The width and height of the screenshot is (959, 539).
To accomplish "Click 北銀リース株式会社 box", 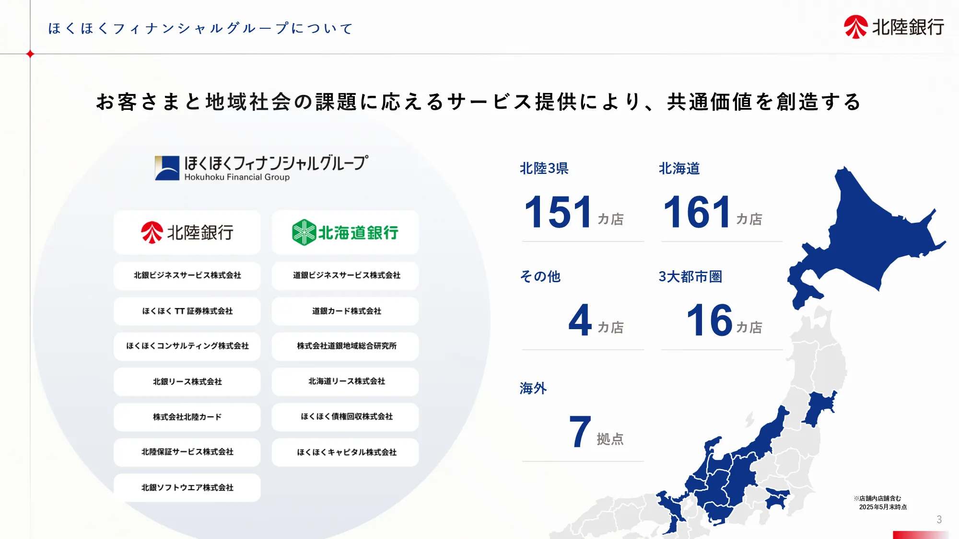I will pyautogui.click(x=187, y=382).
